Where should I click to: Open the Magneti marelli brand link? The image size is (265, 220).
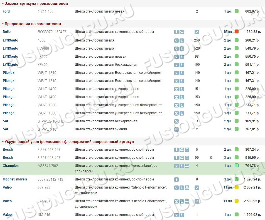(15, 179)
